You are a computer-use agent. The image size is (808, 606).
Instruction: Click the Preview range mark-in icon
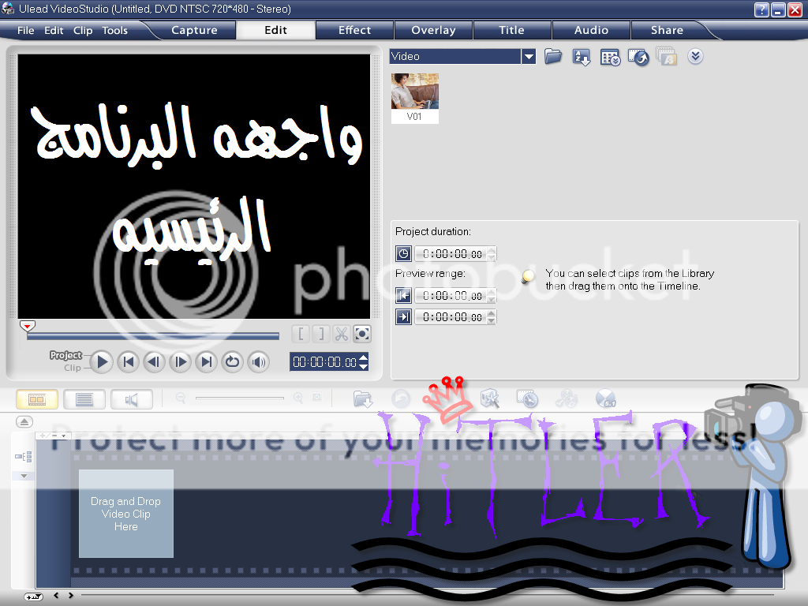pos(403,295)
